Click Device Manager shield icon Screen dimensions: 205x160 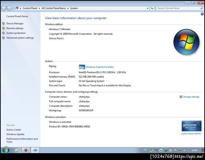(x=3, y=24)
